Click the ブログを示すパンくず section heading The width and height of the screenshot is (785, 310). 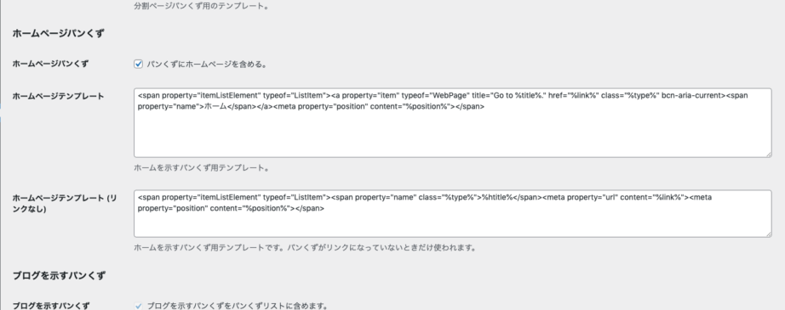(x=59, y=275)
